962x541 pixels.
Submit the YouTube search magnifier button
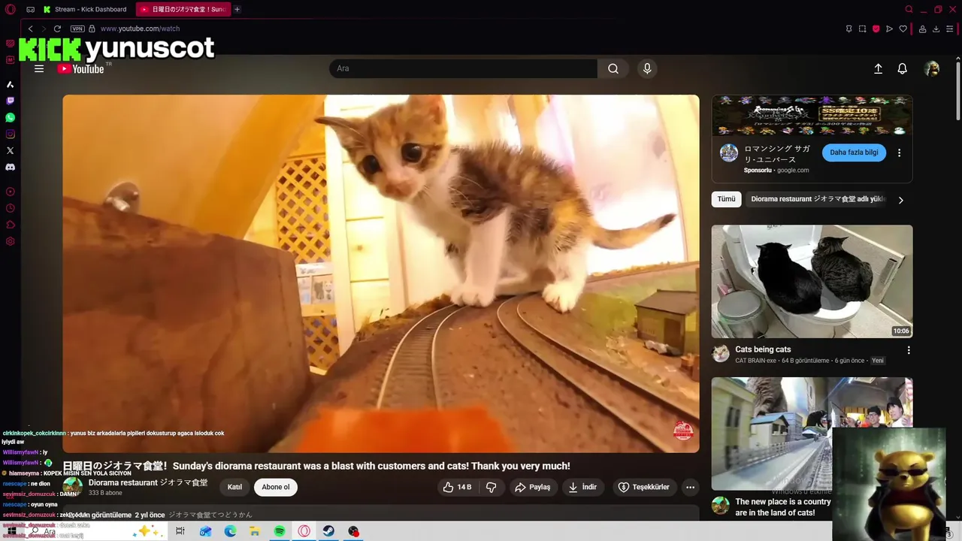coord(613,68)
